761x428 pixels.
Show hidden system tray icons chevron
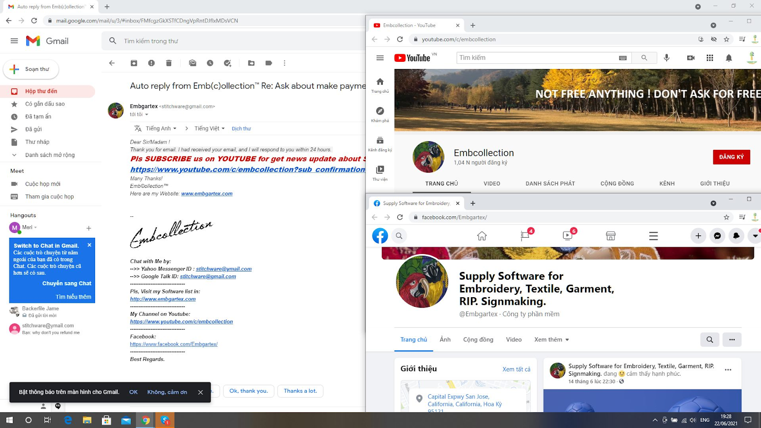[x=655, y=420]
